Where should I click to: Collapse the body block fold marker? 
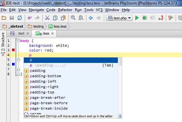[18, 41]
